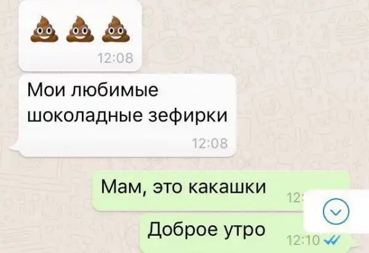Click the 12:08 timestamp under the emojis
The height and width of the screenshot is (253, 369).
point(116,58)
